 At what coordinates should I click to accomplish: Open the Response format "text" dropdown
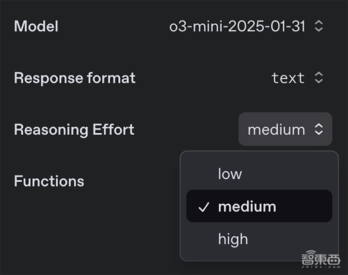288,78
